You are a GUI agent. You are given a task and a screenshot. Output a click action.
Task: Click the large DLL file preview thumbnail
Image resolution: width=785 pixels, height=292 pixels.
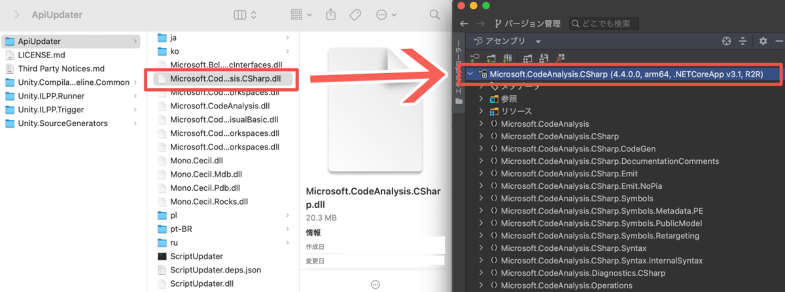click(375, 109)
